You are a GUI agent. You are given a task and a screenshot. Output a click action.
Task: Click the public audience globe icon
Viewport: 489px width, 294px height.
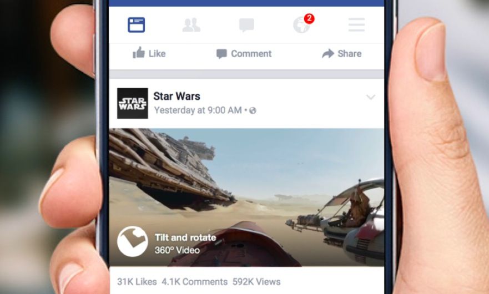pyautogui.click(x=253, y=111)
